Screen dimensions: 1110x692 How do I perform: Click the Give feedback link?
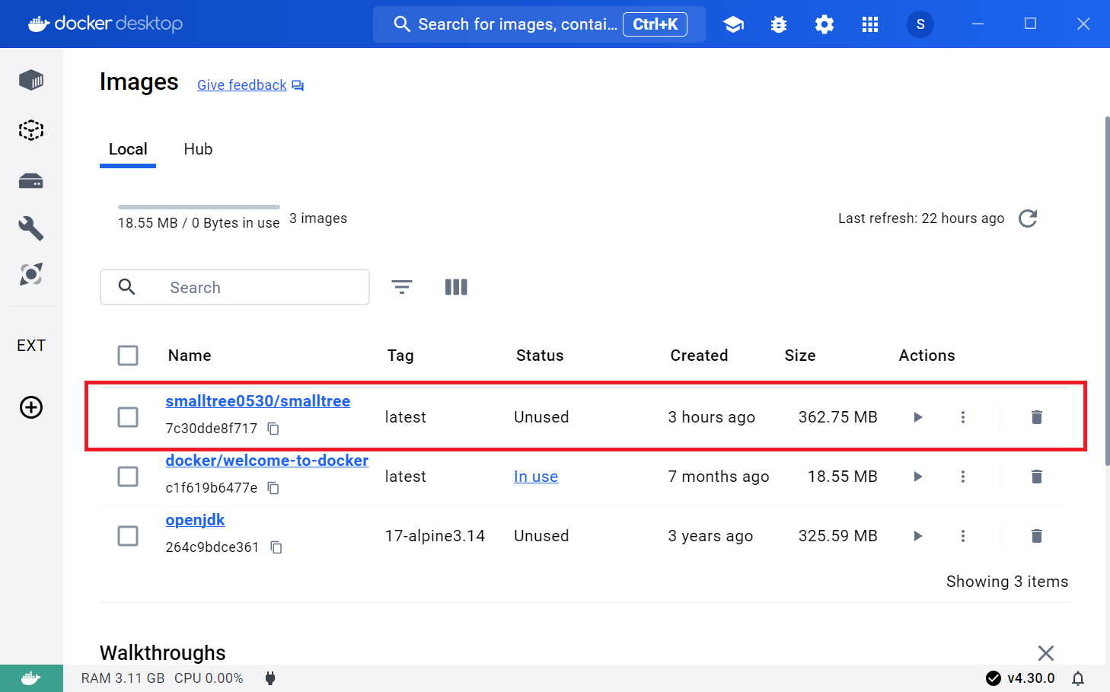click(242, 85)
